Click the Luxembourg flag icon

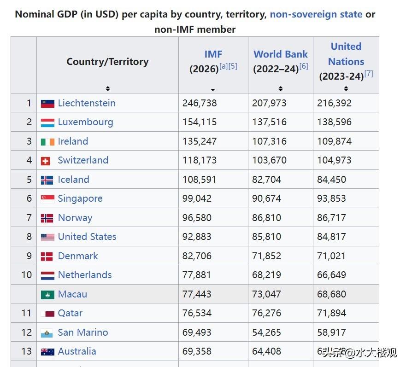[x=48, y=122]
